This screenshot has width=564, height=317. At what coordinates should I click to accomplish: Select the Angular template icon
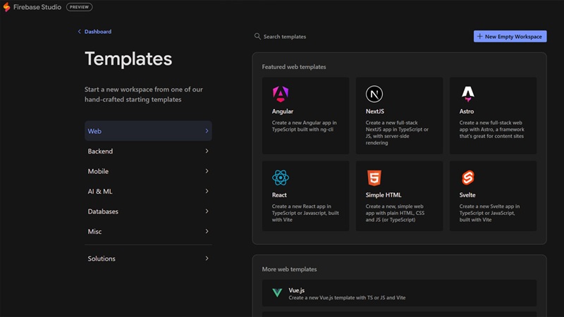(280, 94)
